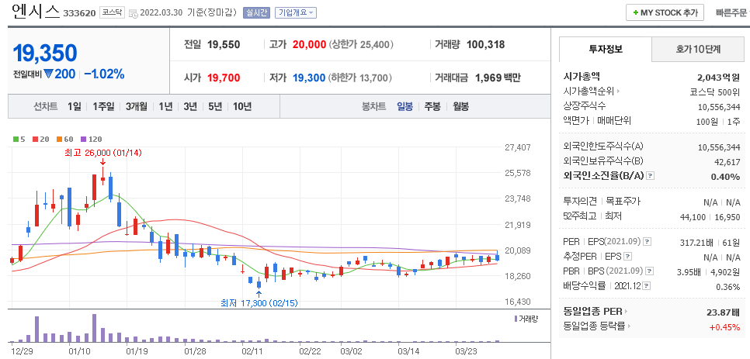Click the blue down-triangle next to 200
Screen dimensions: 750x359
[x=49, y=74]
